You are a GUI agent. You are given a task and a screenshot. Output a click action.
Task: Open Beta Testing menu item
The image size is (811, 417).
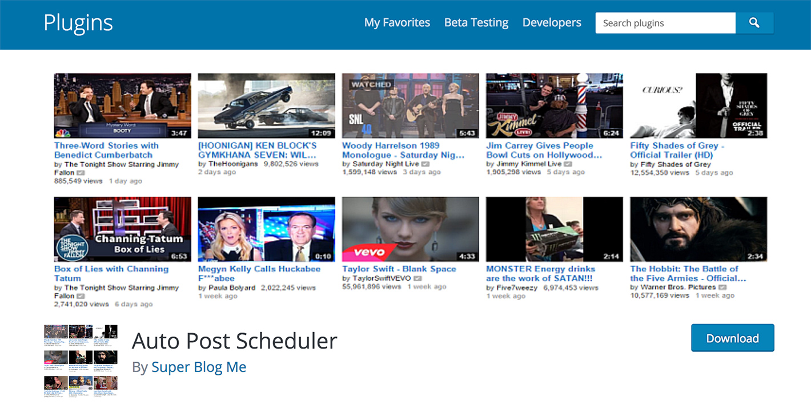pyautogui.click(x=476, y=23)
